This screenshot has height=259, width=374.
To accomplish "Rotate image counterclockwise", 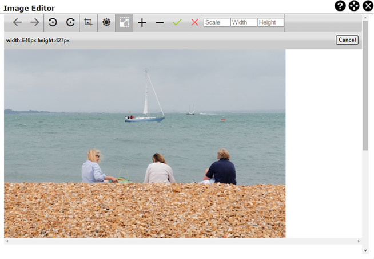I will coord(53,22).
